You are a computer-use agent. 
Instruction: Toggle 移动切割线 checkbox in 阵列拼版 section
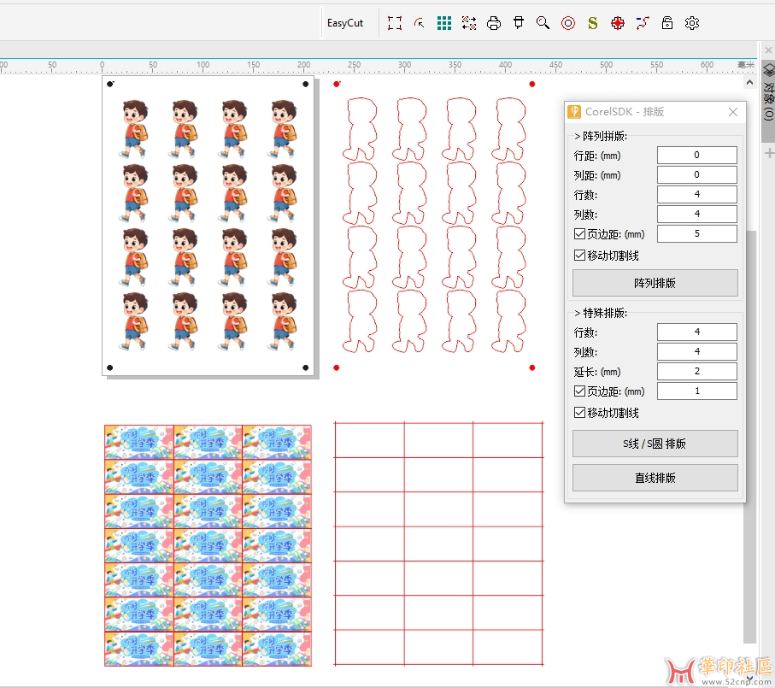coord(580,255)
